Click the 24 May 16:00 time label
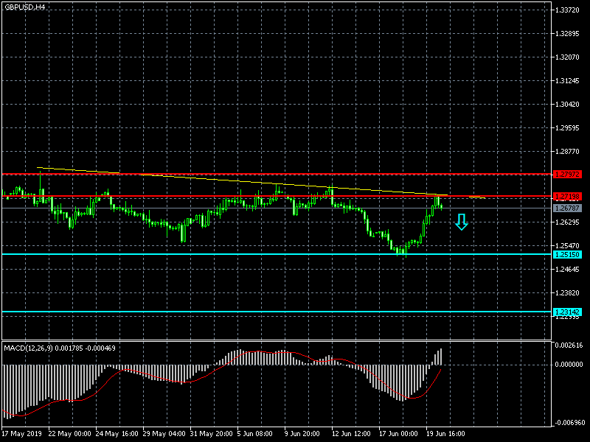 [117, 434]
